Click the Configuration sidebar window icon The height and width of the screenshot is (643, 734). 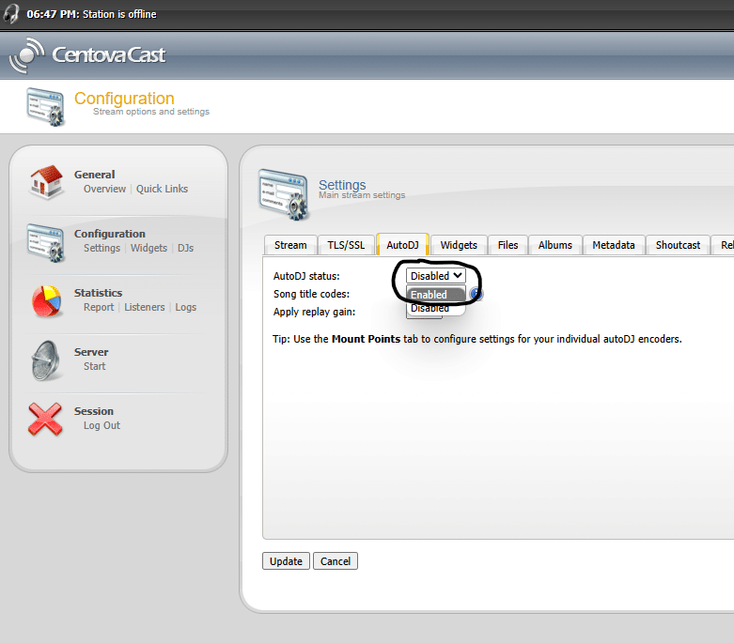[x=45, y=242]
